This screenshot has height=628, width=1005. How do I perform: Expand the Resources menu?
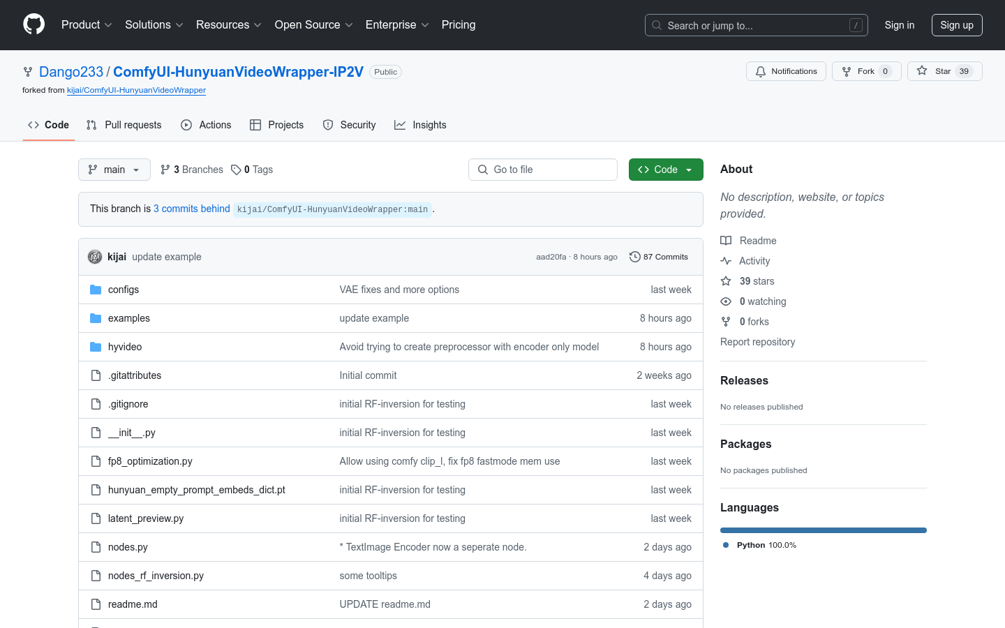[x=229, y=25]
